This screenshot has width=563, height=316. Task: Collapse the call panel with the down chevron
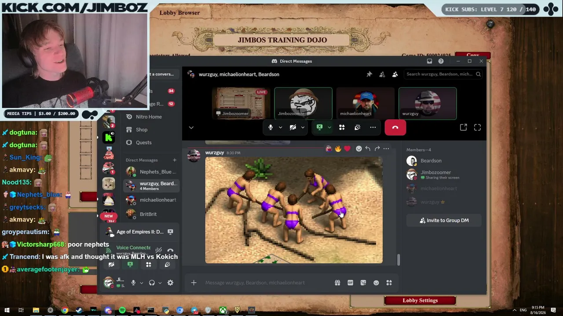tap(191, 127)
